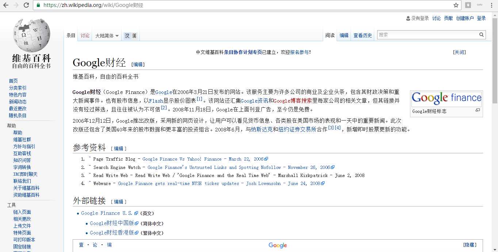Click the 汉 漢 conversion tab
This screenshot has width=498, height=252.
coord(130,36)
